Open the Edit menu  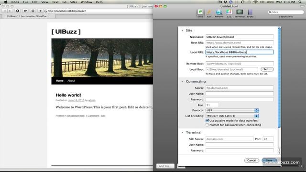coord(34,2)
